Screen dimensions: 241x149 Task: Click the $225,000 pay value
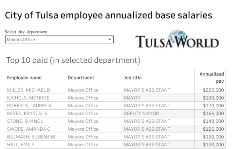click(213, 90)
